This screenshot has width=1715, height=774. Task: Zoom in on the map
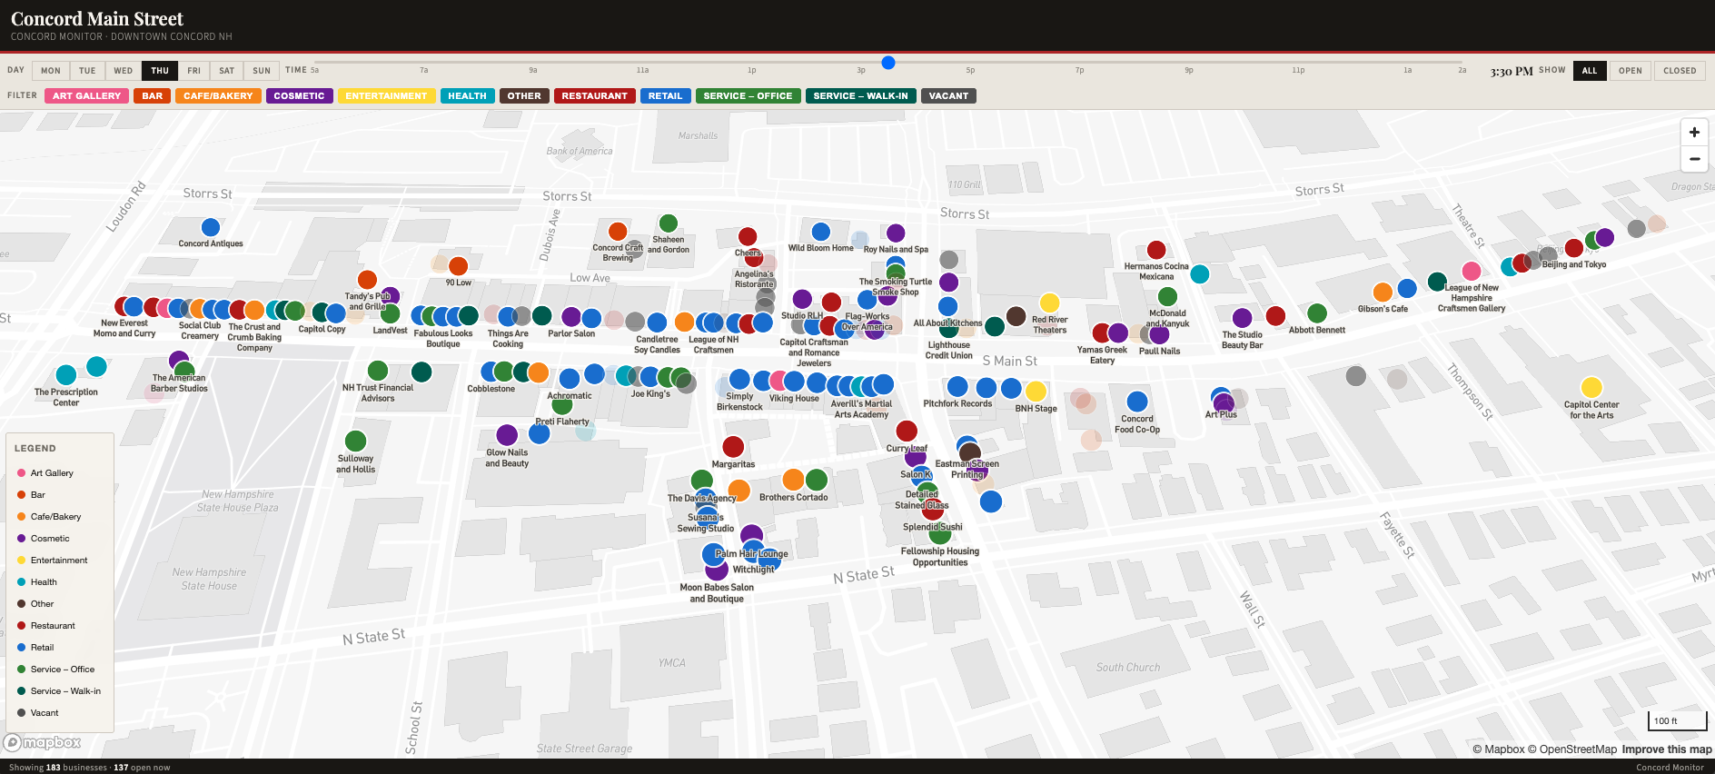pos(1694,132)
